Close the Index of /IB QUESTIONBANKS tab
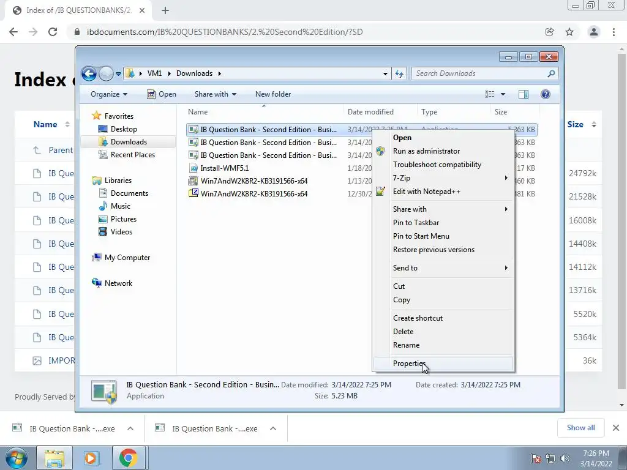This screenshot has height=470, width=627. (x=142, y=11)
